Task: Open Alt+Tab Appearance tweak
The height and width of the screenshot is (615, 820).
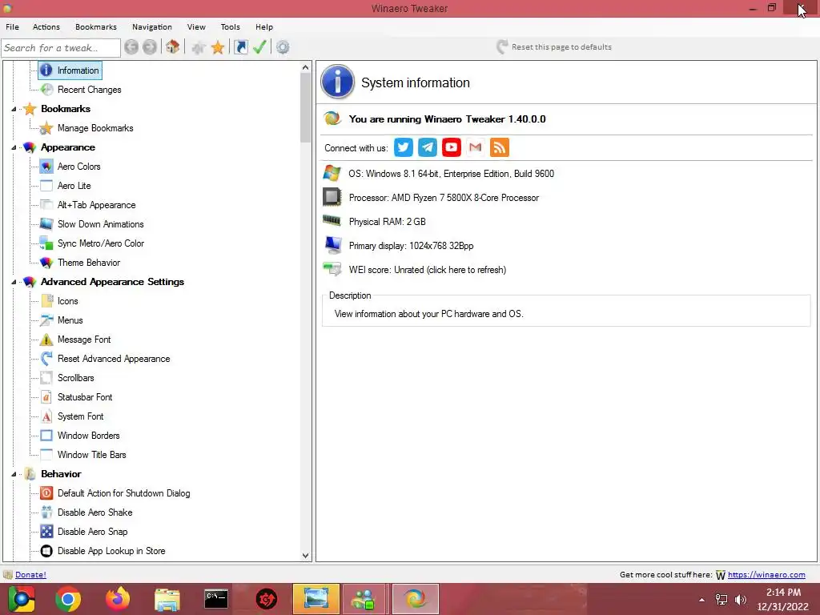Action: [x=97, y=205]
